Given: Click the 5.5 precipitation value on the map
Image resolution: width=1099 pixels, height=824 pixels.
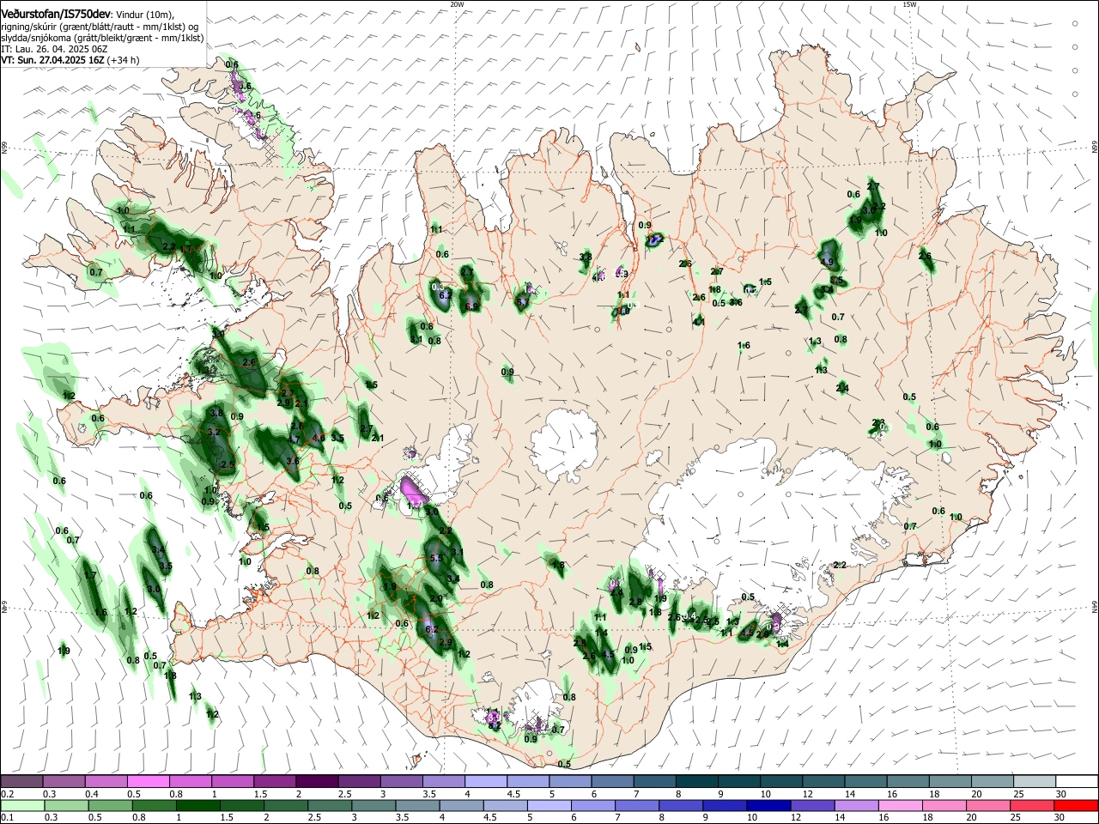Looking at the screenshot, I should [435, 558].
